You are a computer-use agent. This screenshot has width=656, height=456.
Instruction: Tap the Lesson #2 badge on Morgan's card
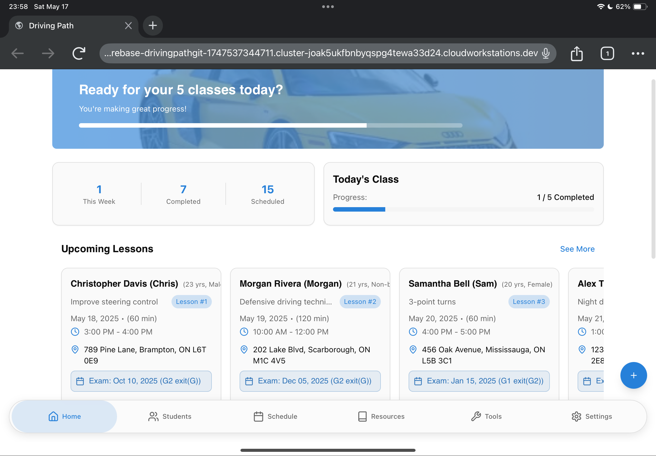(360, 301)
